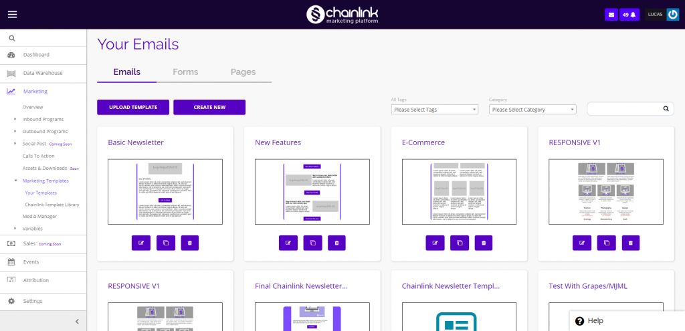Image resolution: width=685 pixels, height=331 pixels.
Task: Open the Test With Grapes/MJML title
Action: 588,286
